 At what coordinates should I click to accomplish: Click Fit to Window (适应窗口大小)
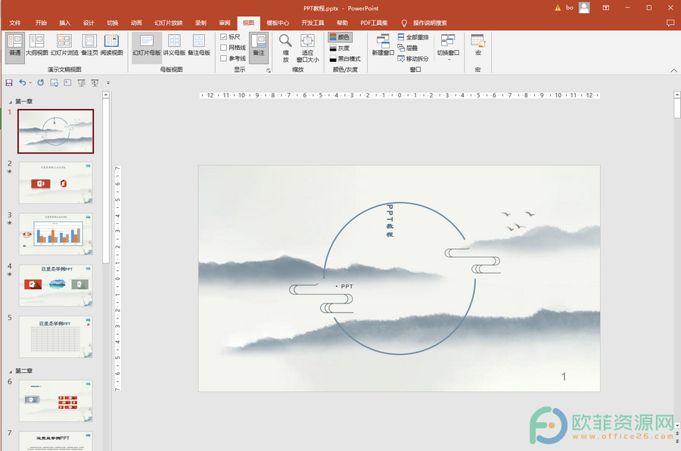[x=307, y=48]
